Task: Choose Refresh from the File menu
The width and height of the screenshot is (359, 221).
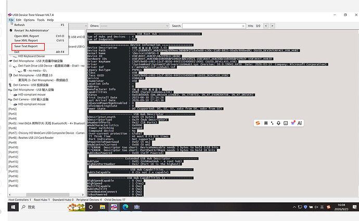Action: click(x=38, y=25)
